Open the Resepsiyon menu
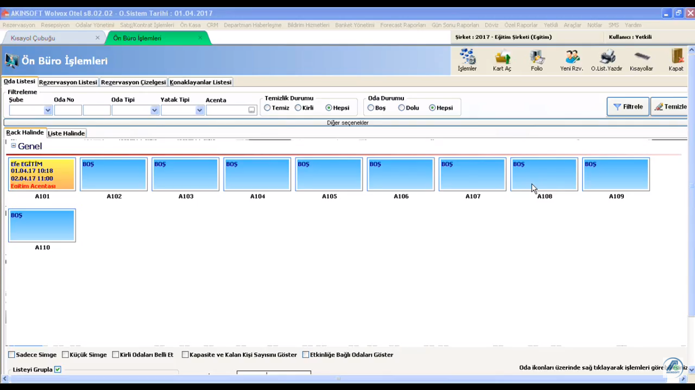 pos(55,25)
